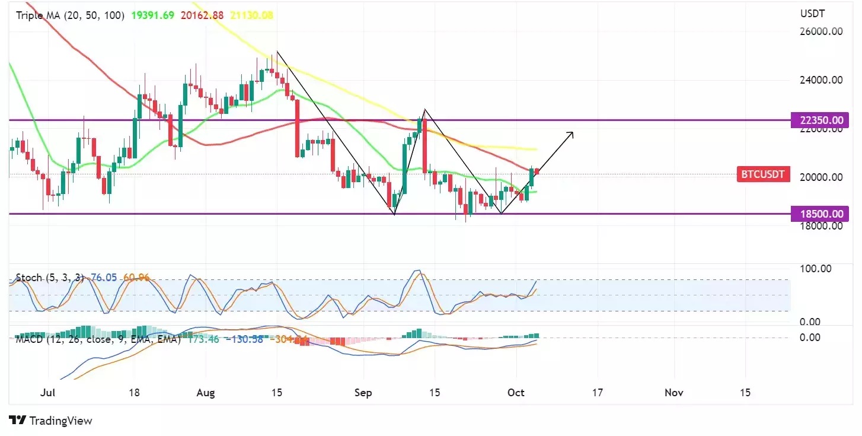Click the 18500.00 support level label

tap(821, 214)
